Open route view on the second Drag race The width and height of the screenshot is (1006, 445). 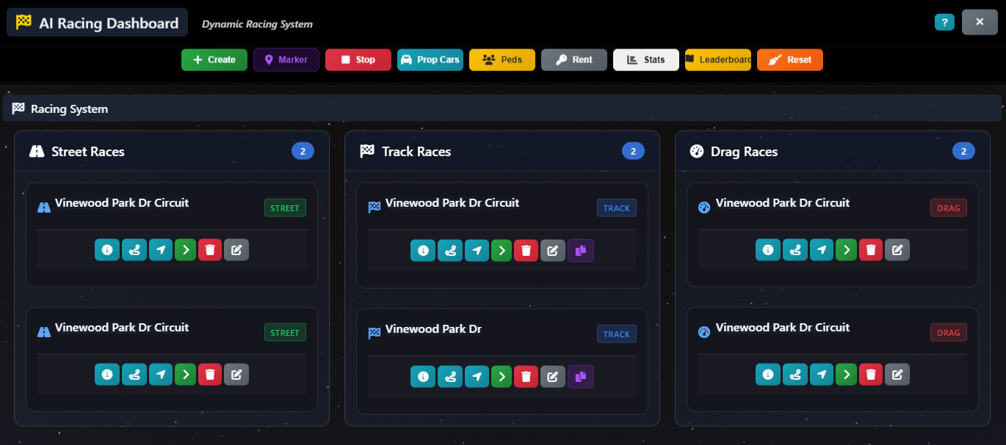(x=795, y=374)
